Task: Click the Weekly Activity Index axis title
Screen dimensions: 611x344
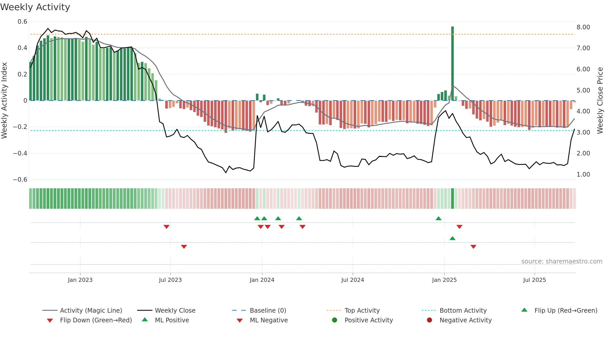Action: tap(4, 100)
